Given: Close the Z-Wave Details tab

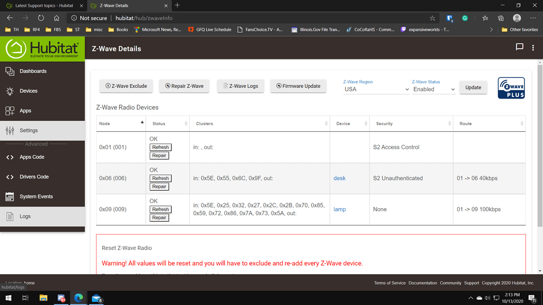Looking at the screenshot, I should point(165,5).
